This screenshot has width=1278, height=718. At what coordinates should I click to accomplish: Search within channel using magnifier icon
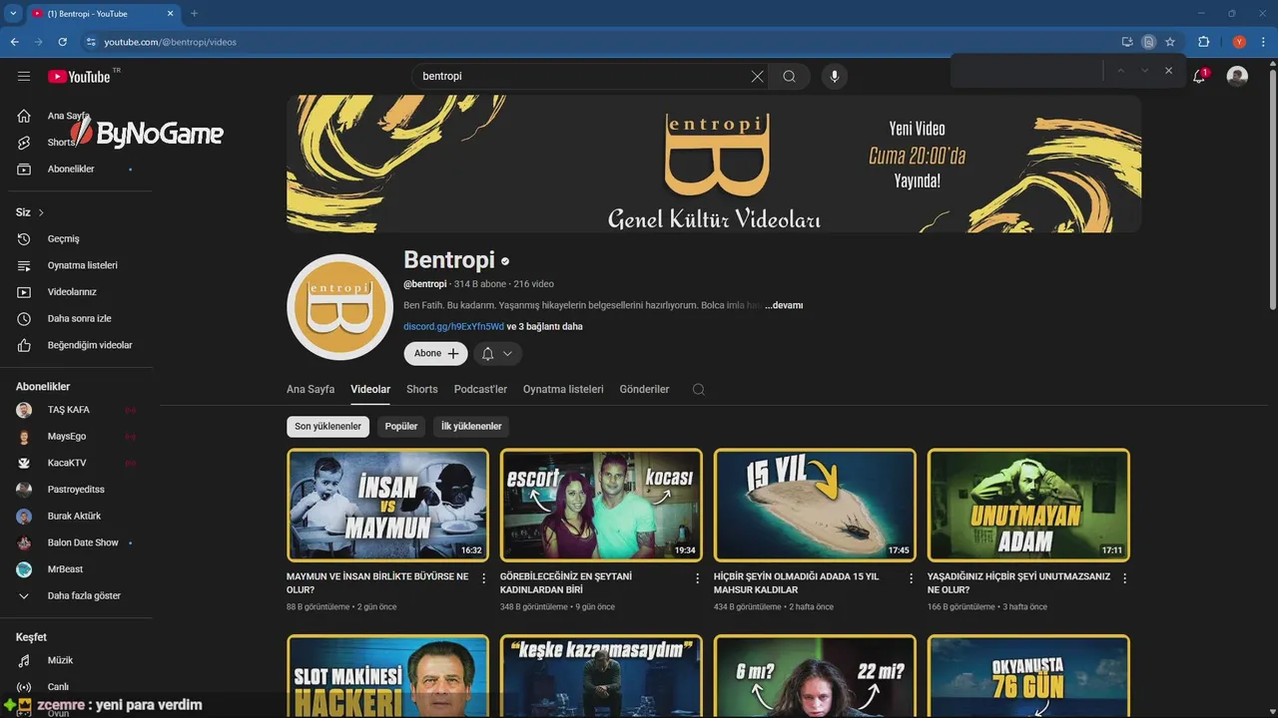point(698,389)
